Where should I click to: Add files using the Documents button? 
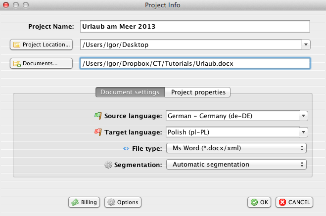tap(42, 63)
